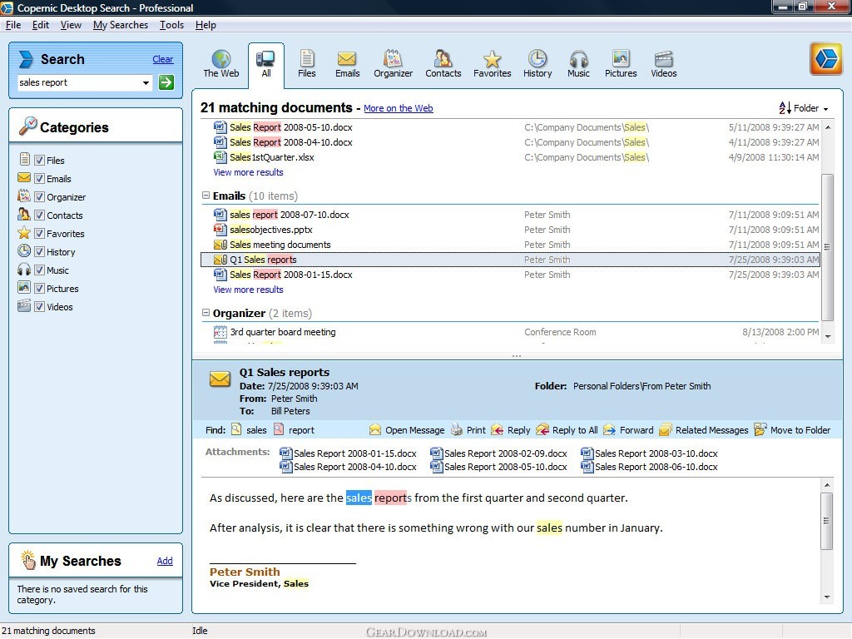The height and width of the screenshot is (639, 852).
Task: Collapse the Organizer results group
Action: [x=206, y=313]
